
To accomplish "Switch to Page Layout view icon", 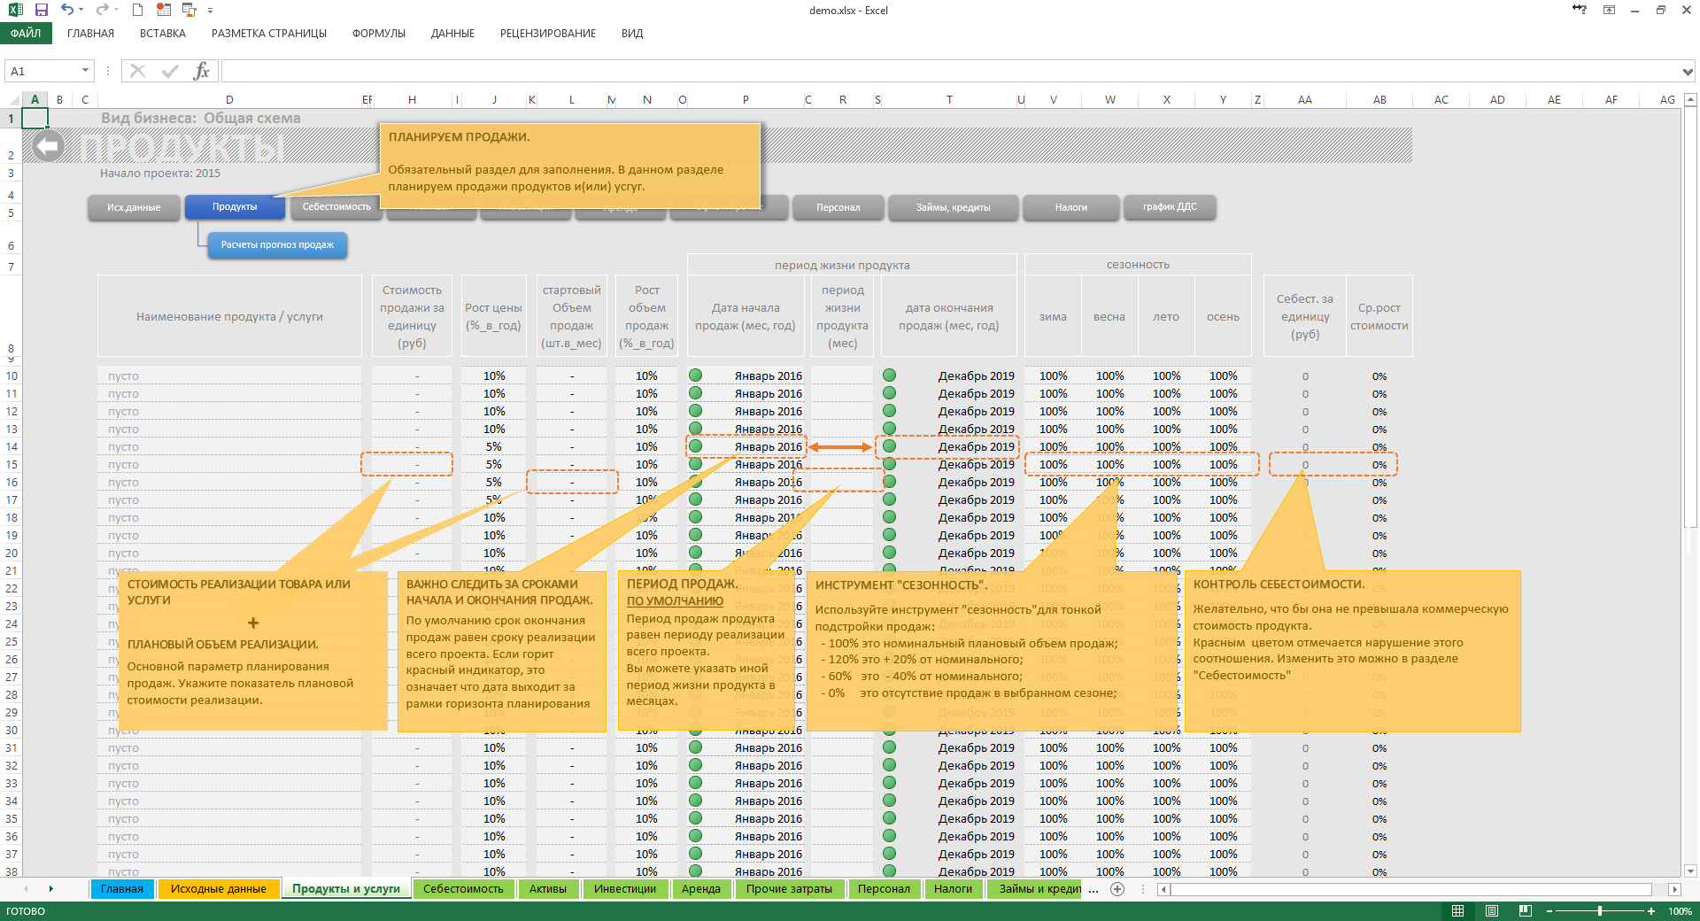I will point(1491,911).
